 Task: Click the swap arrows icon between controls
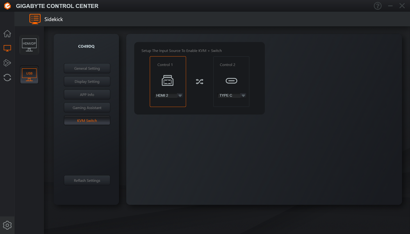tap(200, 82)
